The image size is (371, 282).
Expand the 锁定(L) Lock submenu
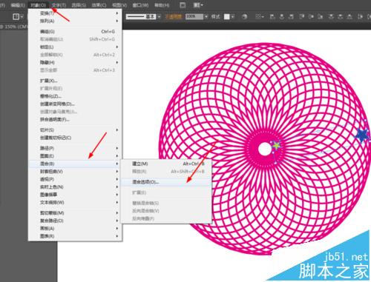pyautogui.click(x=75, y=47)
